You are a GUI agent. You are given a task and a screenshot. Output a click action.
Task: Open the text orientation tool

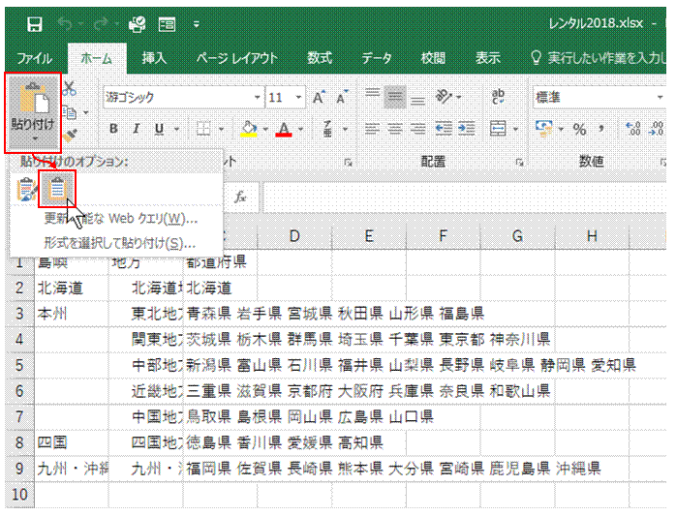point(444,97)
